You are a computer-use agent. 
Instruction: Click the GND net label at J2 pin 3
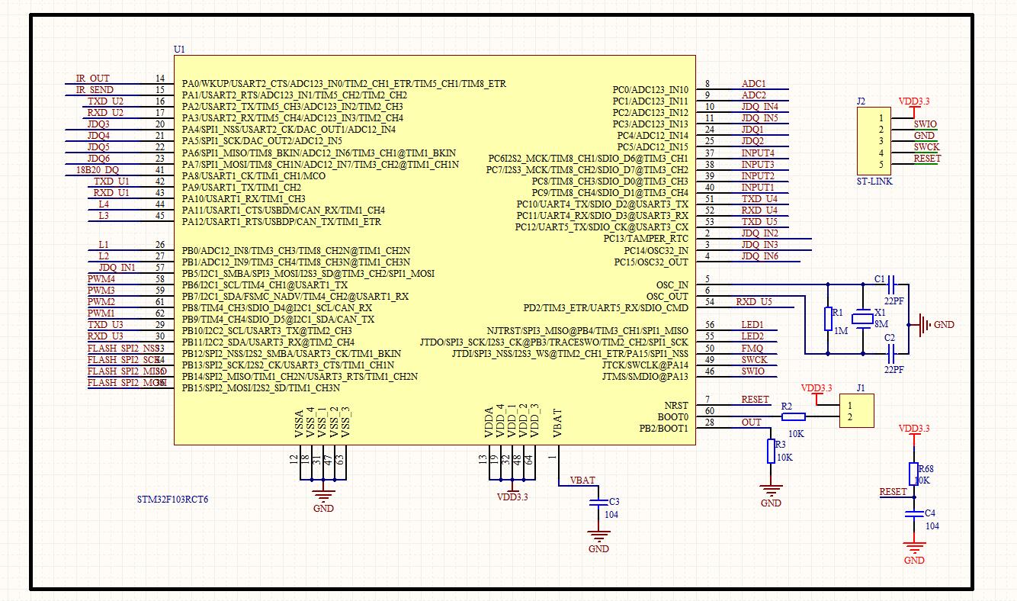pyautogui.click(x=924, y=136)
